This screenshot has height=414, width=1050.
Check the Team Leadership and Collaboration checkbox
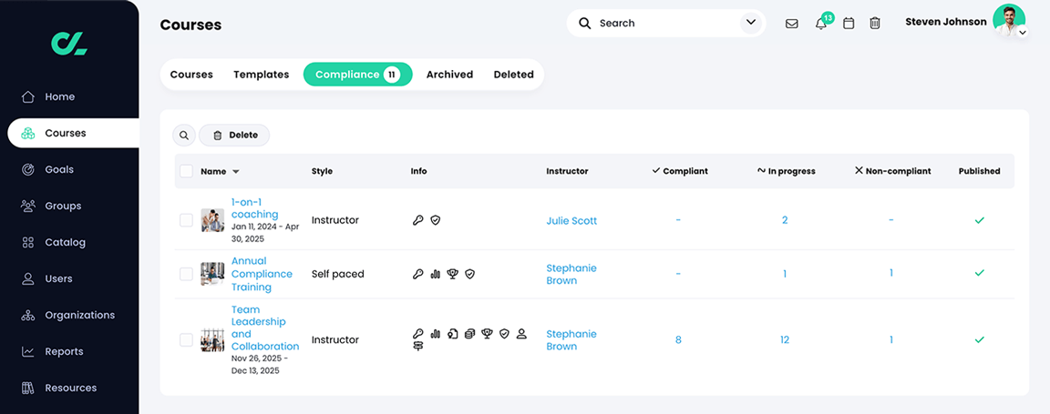[186, 339]
